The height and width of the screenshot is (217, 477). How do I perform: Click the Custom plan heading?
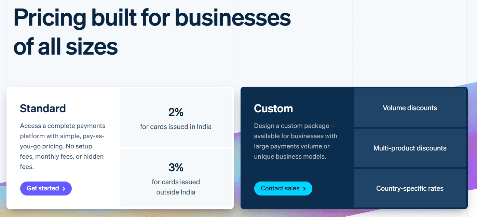pos(273,108)
